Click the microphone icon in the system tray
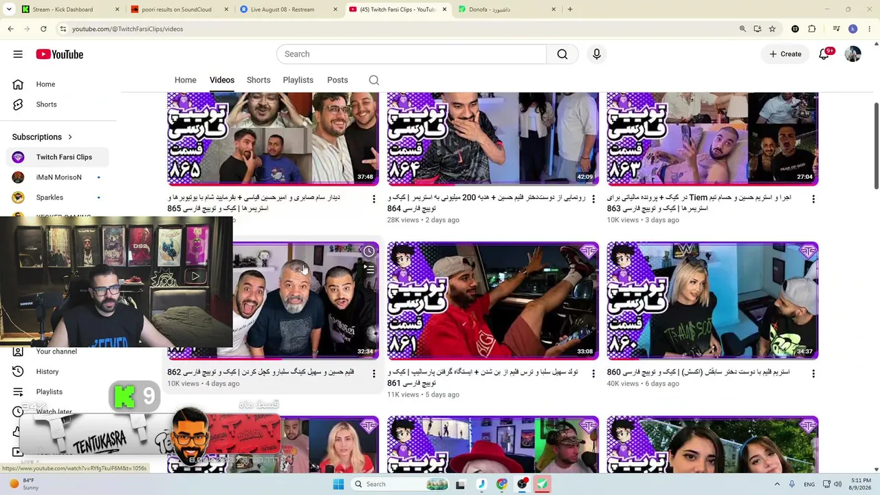The height and width of the screenshot is (495, 880). click(x=792, y=484)
